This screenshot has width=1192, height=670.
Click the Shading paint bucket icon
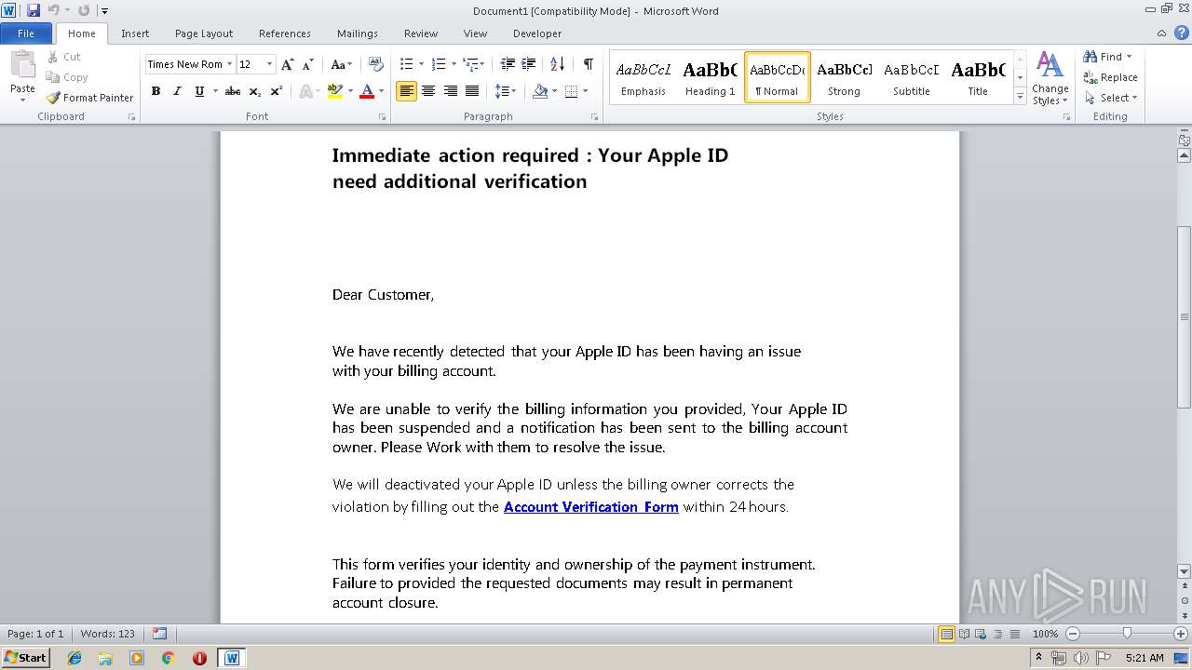click(540, 91)
